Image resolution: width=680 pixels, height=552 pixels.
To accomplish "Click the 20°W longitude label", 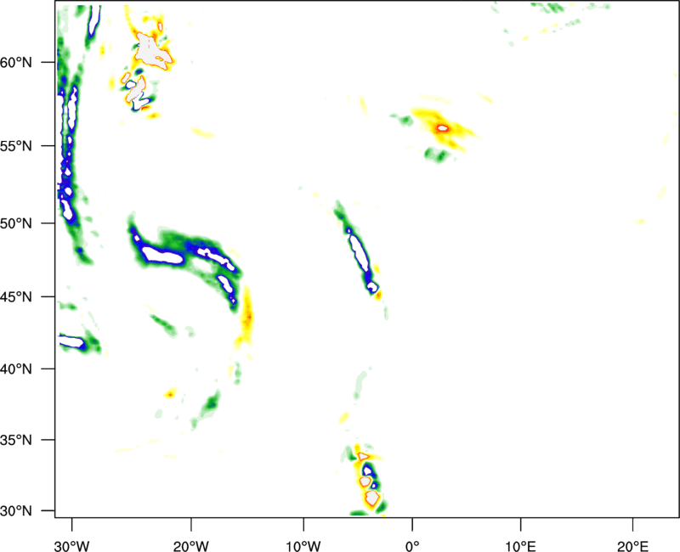I will click(191, 546).
